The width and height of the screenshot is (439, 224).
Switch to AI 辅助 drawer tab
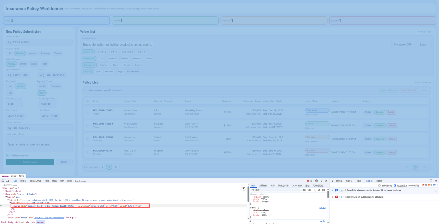click(379, 181)
